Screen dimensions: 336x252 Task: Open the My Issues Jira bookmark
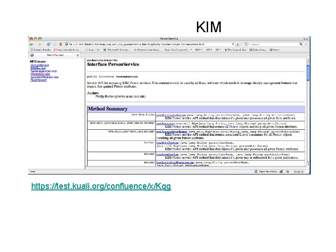(x=235, y=50)
